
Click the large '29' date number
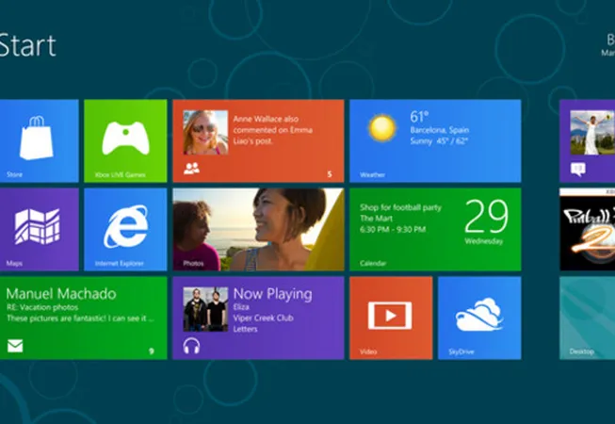point(486,216)
